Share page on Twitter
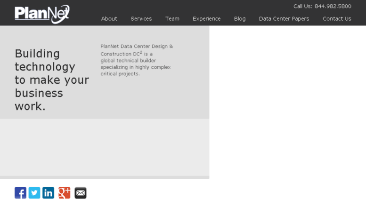This screenshot has height=199, width=366. [x=34, y=193]
